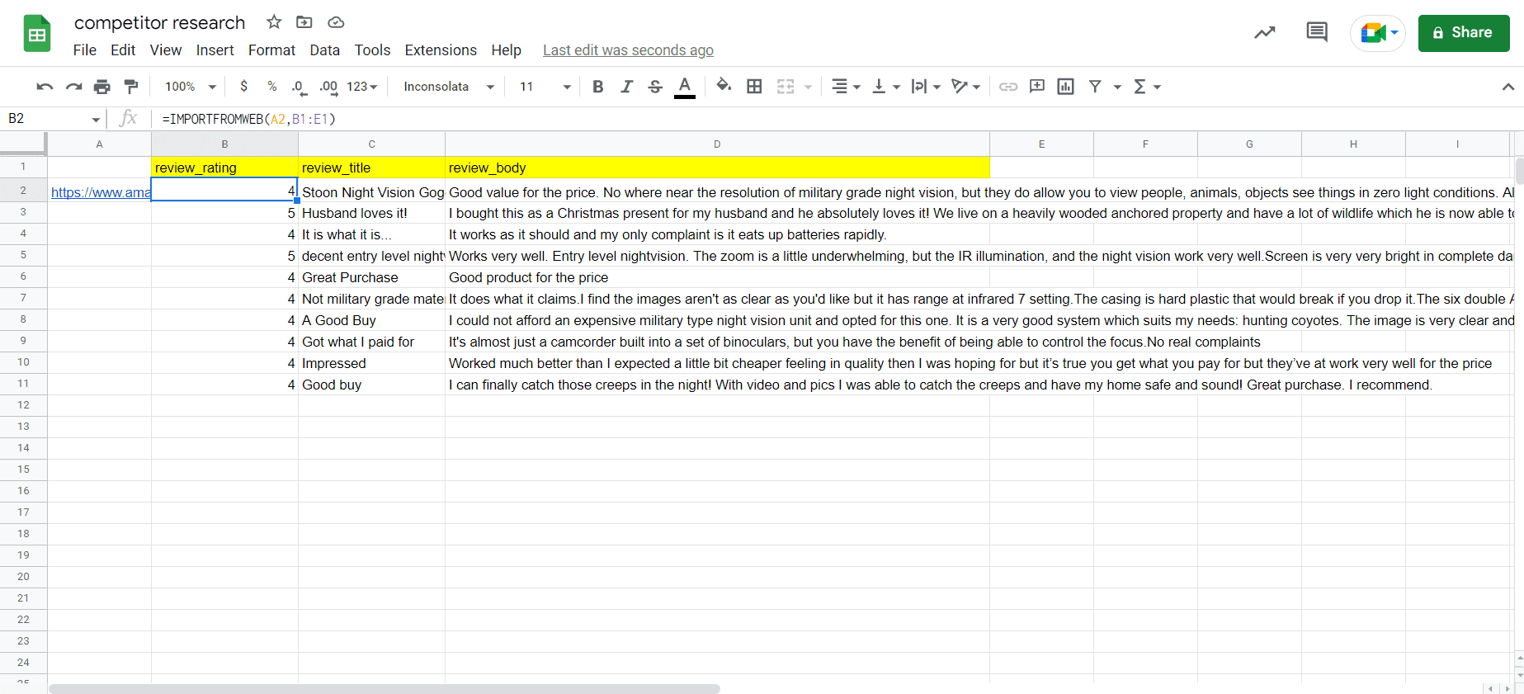Screen dimensions: 1524x694
Task: Insert a chart using toolbar icon
Action: tap(1065, 87)
